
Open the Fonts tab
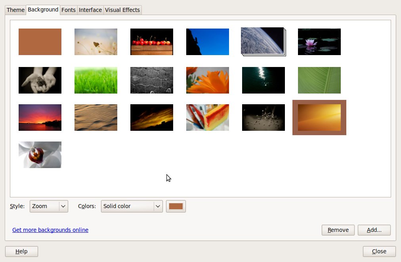(69, 10)
